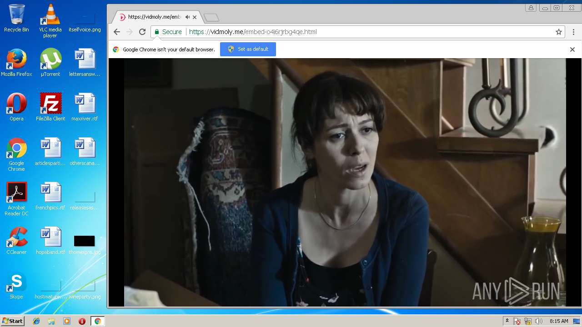
Task: Select the vidmoly.me browser tab
Action: pos(157,17)
